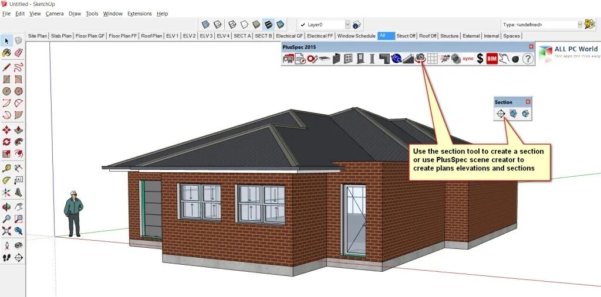Select the Electrical GF tab
601x297 pixels.
(x=289, y=36)
